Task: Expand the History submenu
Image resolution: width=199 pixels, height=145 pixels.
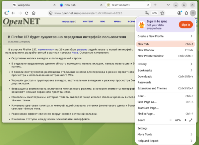Action: [x=166, y=64]
